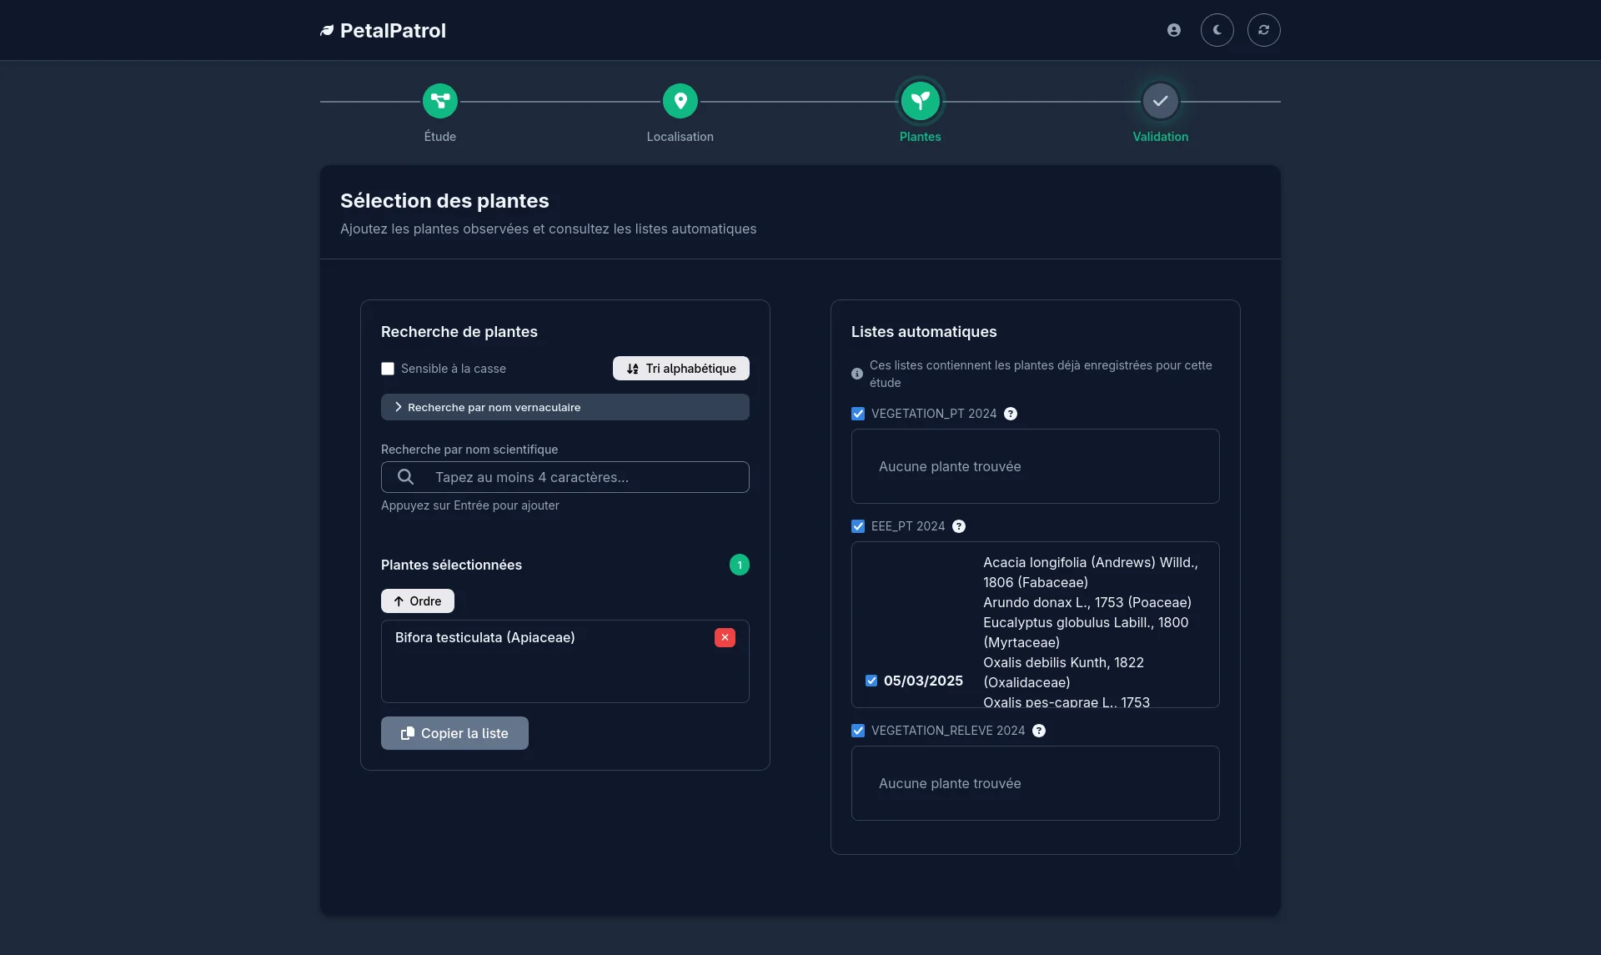Image resolution: width=1601 pixels, height=955 pixels.
Task: Go to the Étude step icon
Action: (440, 101)
